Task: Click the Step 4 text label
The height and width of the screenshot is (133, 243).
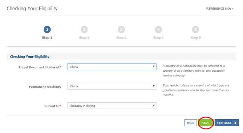Action: [x=158, y=38]
